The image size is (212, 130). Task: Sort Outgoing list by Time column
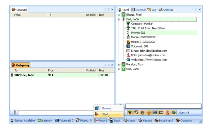point(104,70)
